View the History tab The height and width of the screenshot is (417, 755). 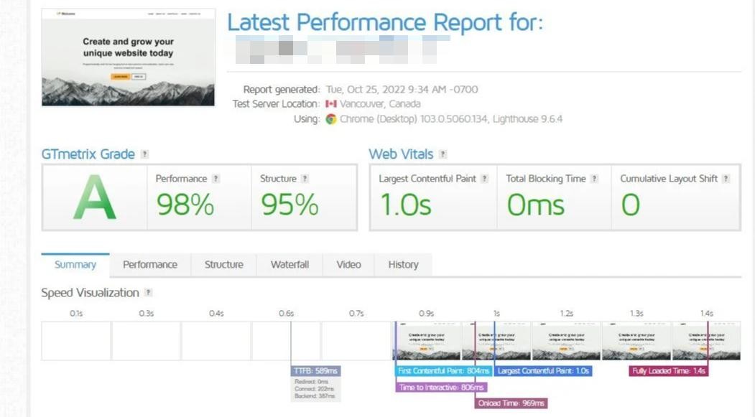tap(403, 265)
